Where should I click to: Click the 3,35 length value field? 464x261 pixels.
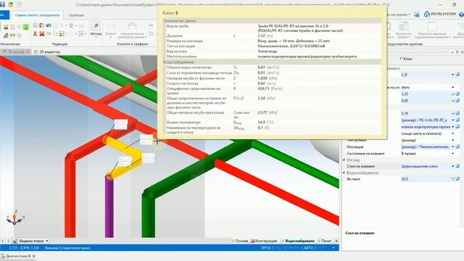[426, 94]
